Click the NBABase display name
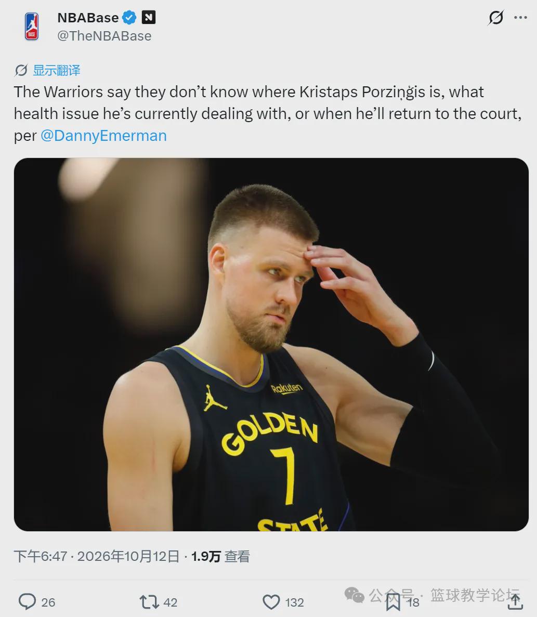 click(88, 17)
